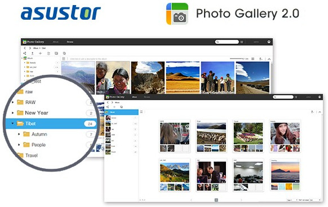Click the search field in the Tibet window
Image resolution: width=328 pixels, height=207 pixels.
pyautogui.click(x=227, y=42)
